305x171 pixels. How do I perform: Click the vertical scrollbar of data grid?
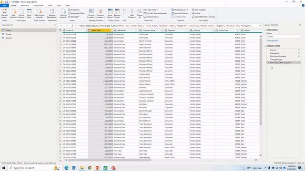261,81
